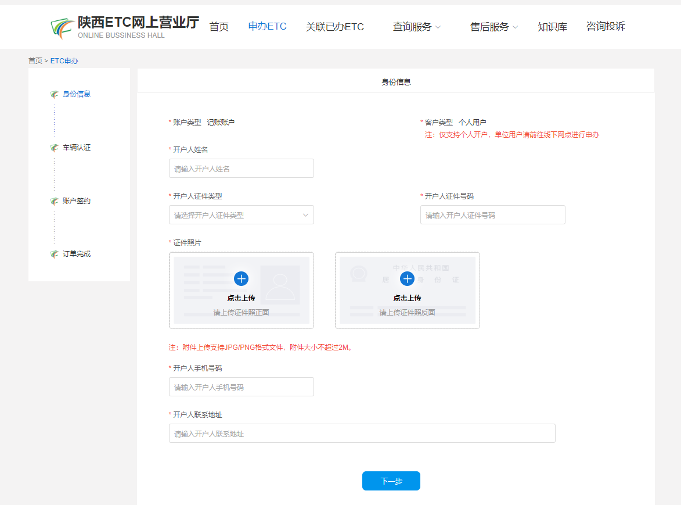Expand the 查询服务 menu
The height and width of the screenshot is (505, 681).
coord(416,27)
